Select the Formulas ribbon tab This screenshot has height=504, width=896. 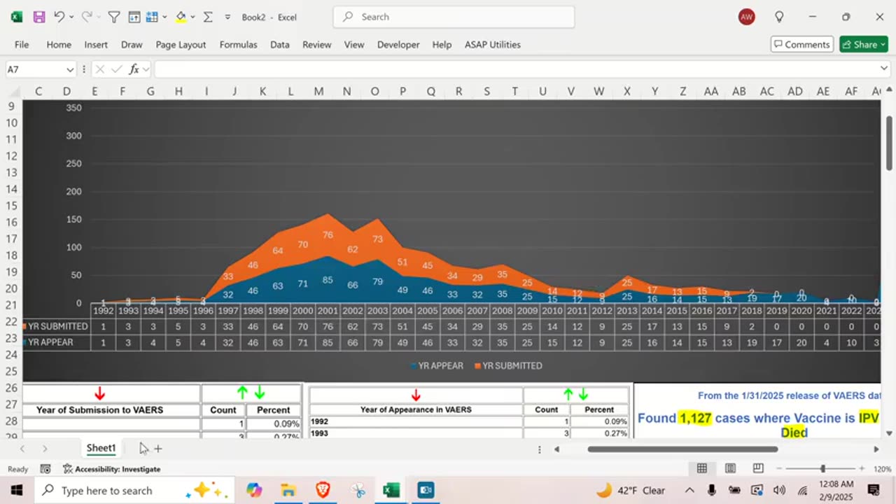point(238,44)
